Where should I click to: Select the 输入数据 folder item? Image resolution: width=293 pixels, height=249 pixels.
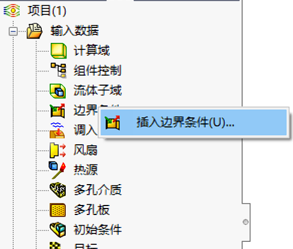(x=75, y=30)
